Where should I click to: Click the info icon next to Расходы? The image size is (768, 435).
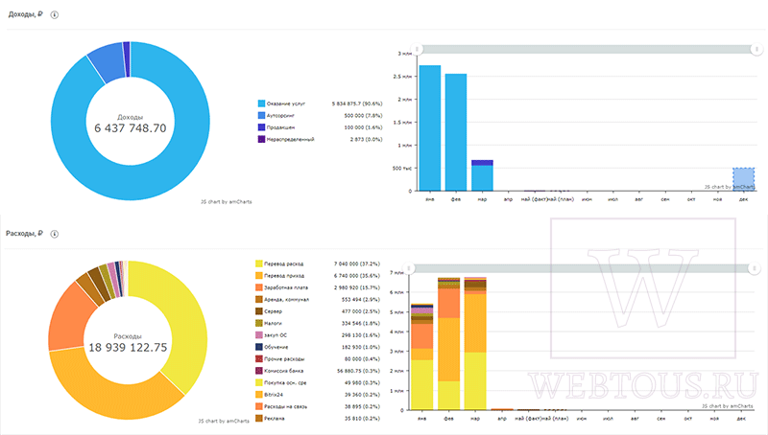pyautogui.click(x=55, y=234)
